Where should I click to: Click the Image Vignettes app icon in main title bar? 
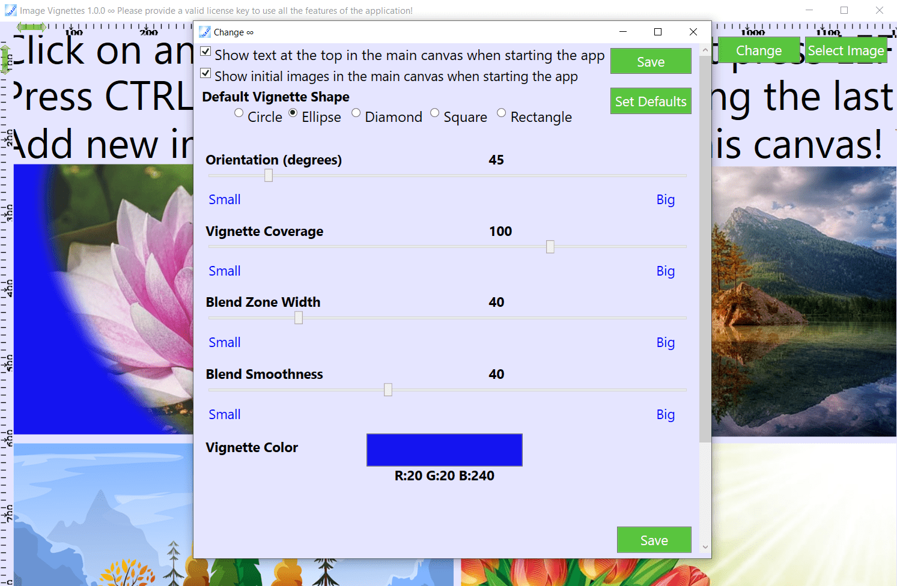pyautogui.click(x=11, y=10)
